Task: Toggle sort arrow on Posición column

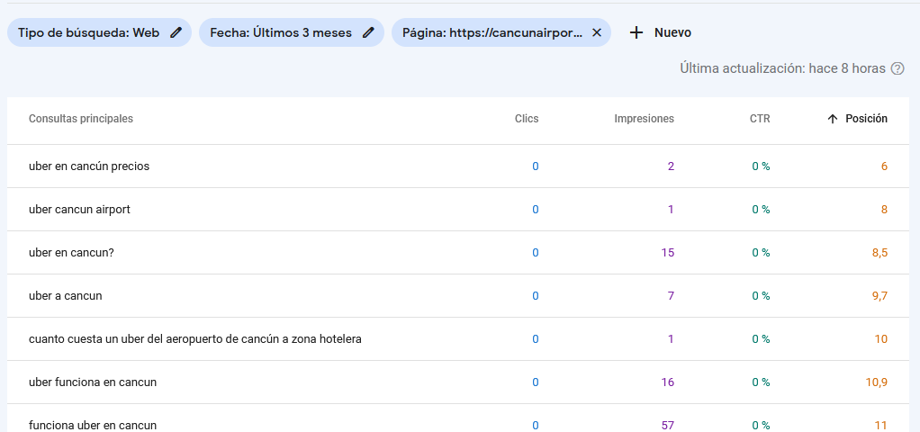Action: (x=832, y=119)
